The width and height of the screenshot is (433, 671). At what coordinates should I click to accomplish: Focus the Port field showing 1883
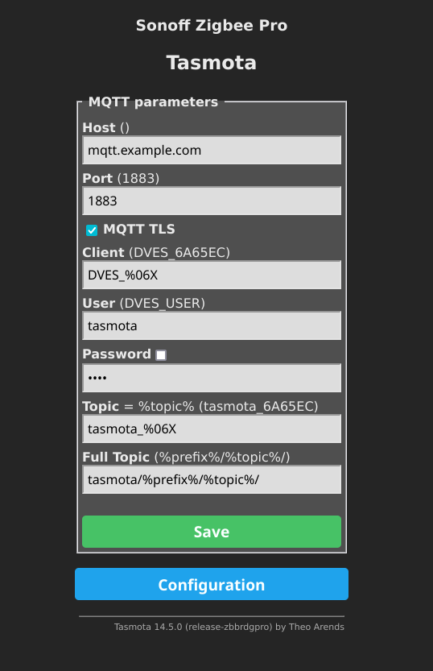(212, 201)
